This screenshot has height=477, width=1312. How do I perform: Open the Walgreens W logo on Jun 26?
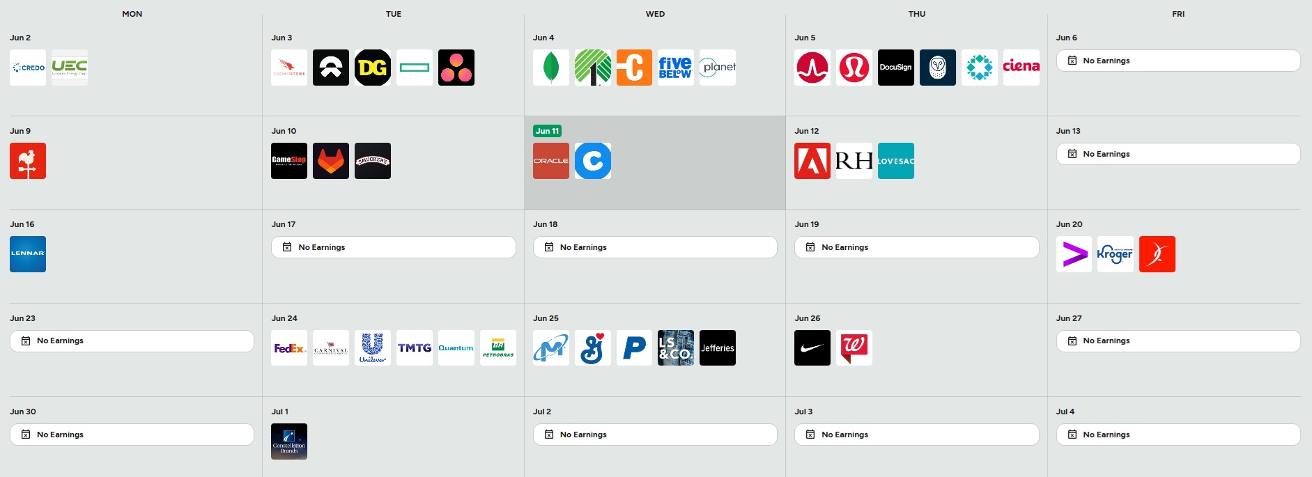tap(854, 348)
